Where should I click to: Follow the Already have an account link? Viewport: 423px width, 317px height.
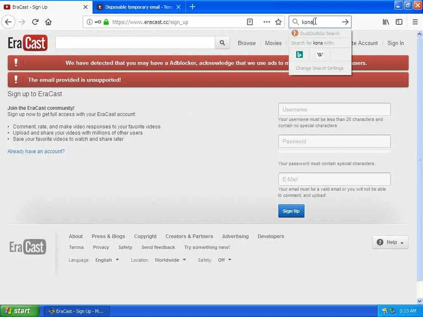pyautogui.click(x=36, y=151)
